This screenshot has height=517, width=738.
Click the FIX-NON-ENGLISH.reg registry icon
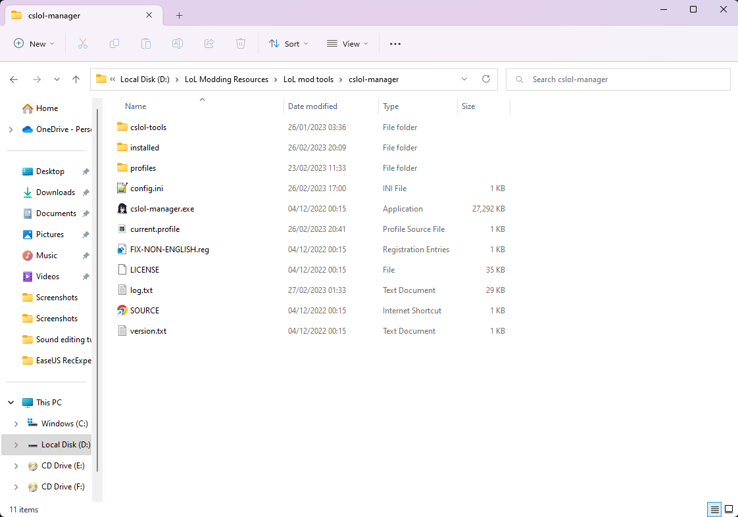pos(122,249)
